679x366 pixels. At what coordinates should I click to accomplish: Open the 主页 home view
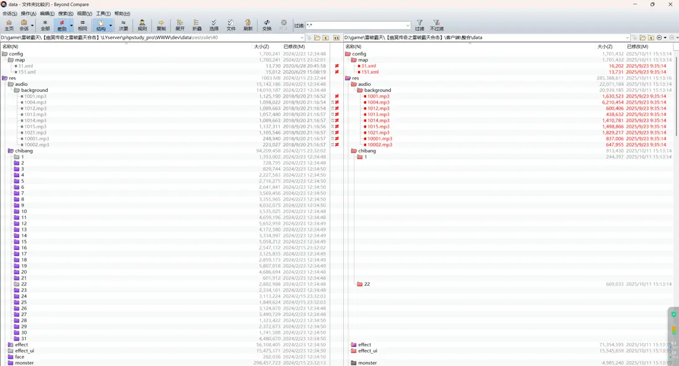pyautogui.click(x=9, y=25)
